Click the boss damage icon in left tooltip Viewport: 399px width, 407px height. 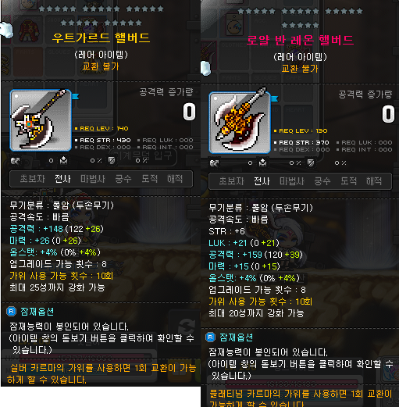(x=63, y=160)
